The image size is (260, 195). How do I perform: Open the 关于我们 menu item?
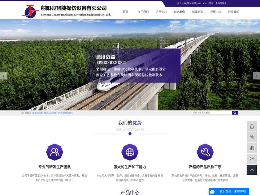143,12
